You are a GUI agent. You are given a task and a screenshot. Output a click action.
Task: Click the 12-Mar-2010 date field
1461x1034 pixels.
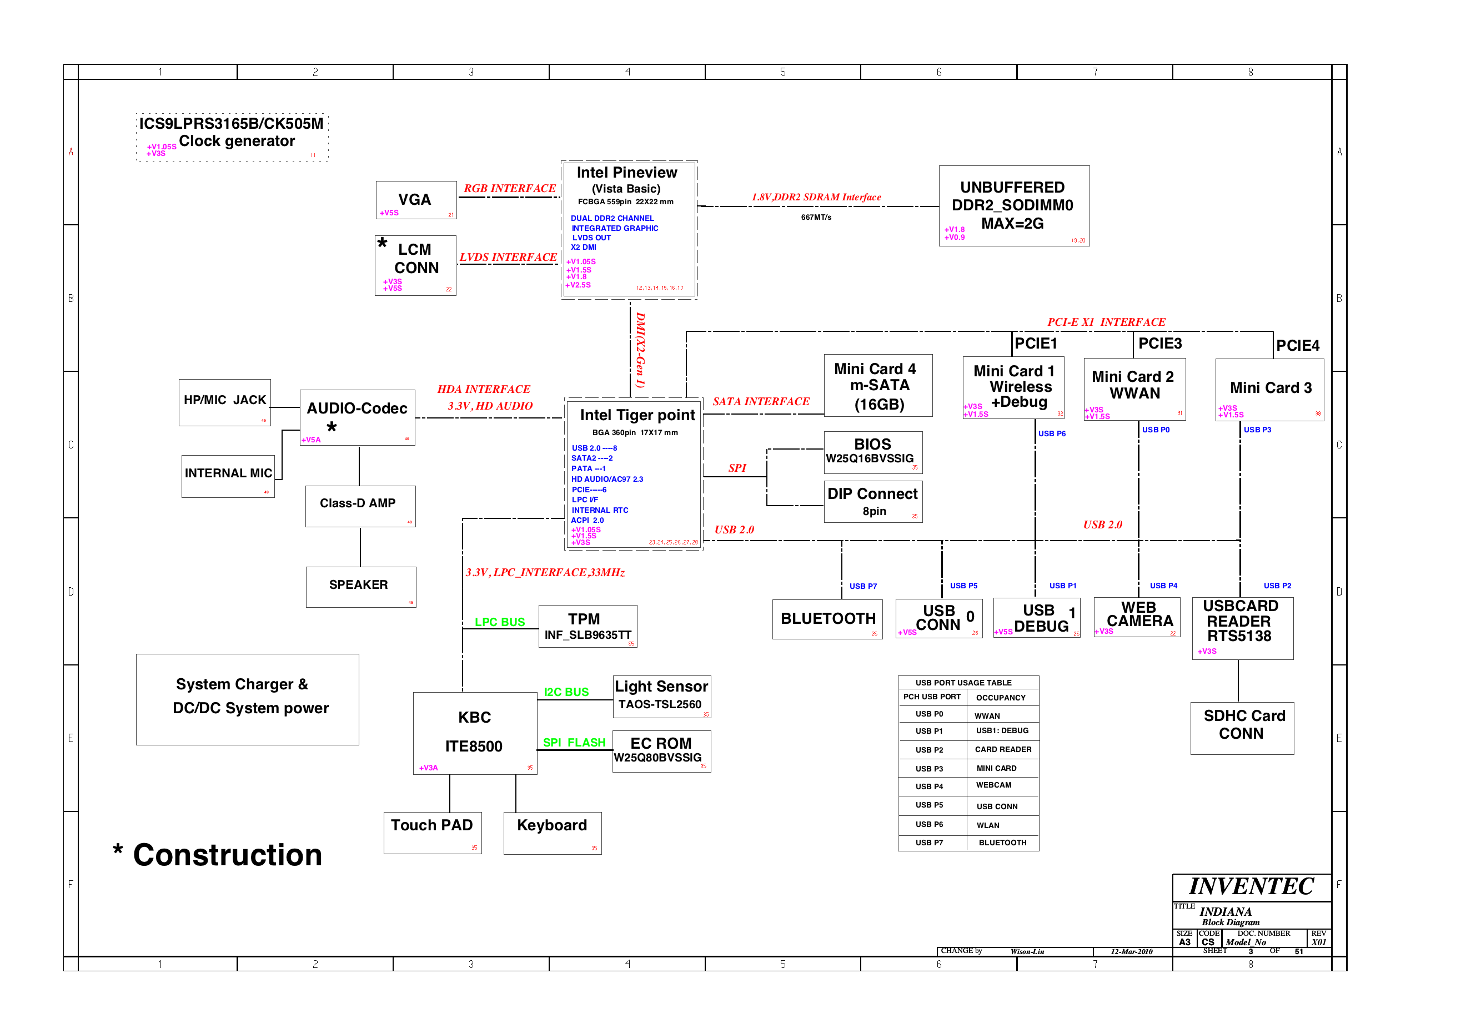tap(1132, 952)
